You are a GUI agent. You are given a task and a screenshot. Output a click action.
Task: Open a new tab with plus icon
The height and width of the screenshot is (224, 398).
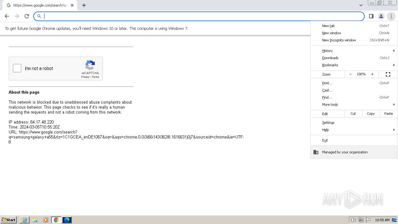[84, 5]
